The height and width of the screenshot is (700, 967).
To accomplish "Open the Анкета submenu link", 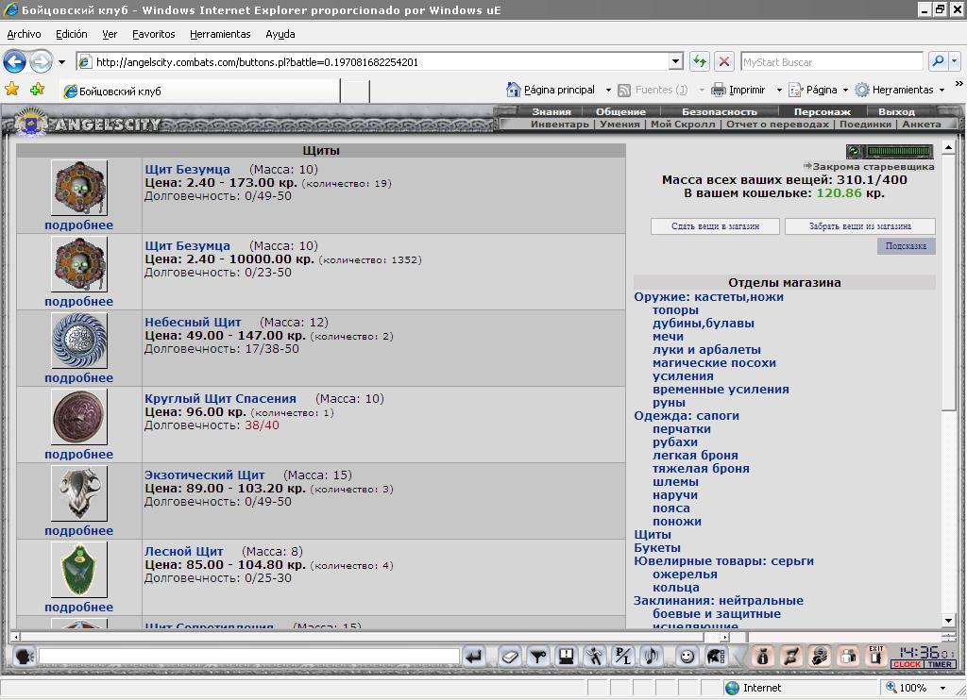I will tap(922, 124).
